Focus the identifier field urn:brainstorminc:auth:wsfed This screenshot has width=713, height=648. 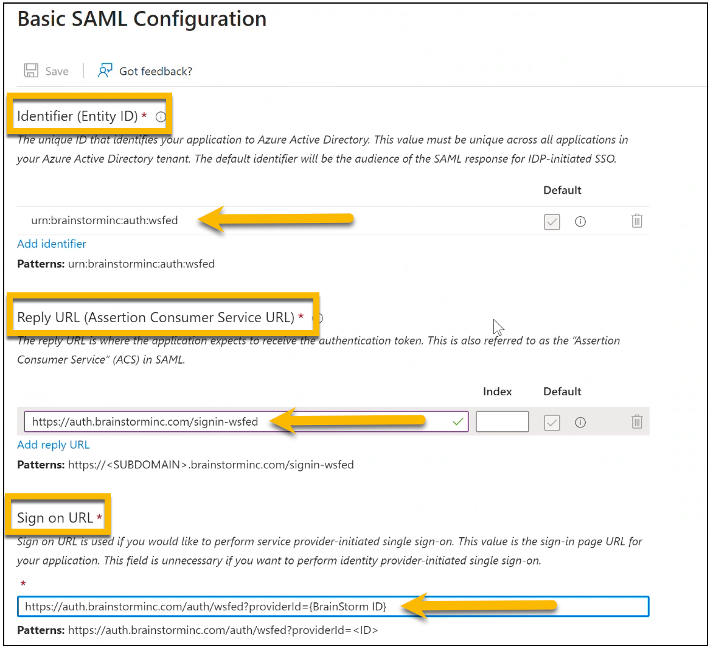tap(105, 220)
